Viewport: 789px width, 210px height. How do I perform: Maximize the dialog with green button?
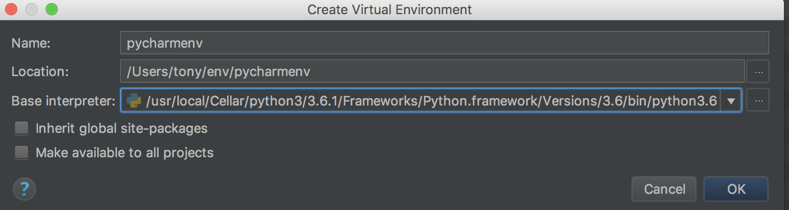pyautogui.click(x=51, y=9)
